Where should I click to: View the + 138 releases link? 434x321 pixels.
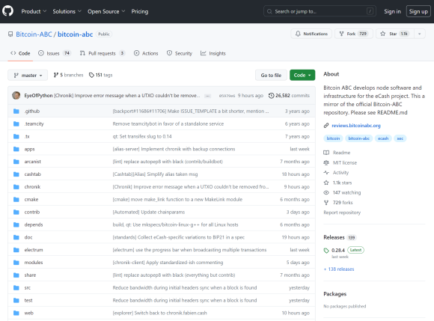[x=339, y=269]
